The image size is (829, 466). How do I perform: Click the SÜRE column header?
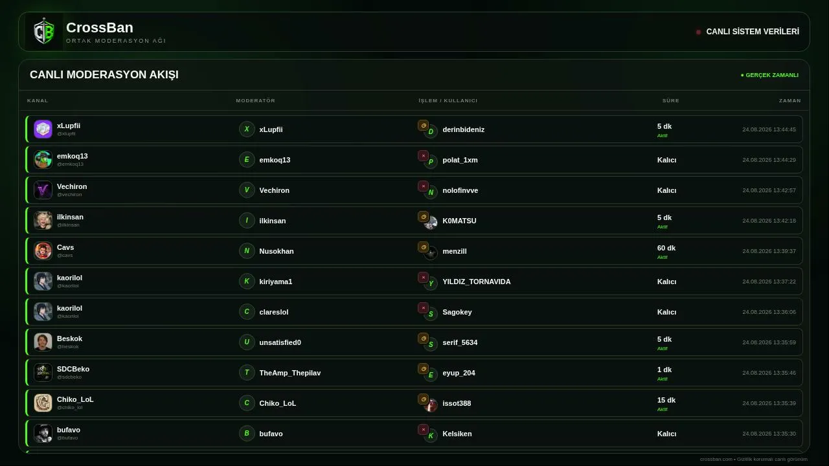tap(671, 100)
